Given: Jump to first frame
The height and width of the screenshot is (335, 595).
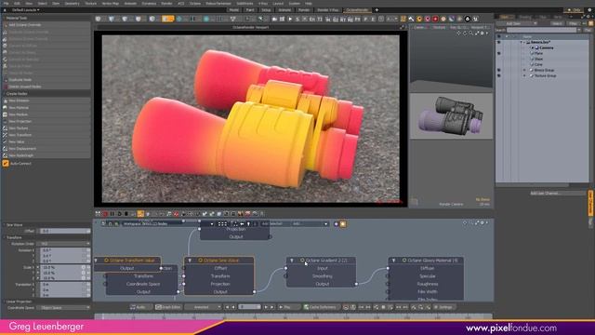Looking at the screenshot, I should click(x=227, y=307).
